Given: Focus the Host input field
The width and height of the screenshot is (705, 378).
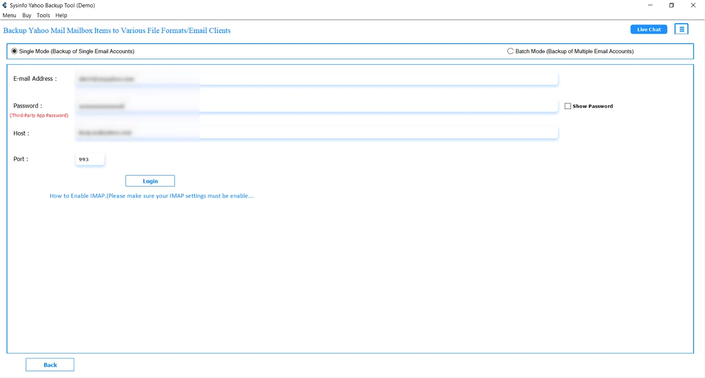Looking at the screenshot, I should (316, 133).
